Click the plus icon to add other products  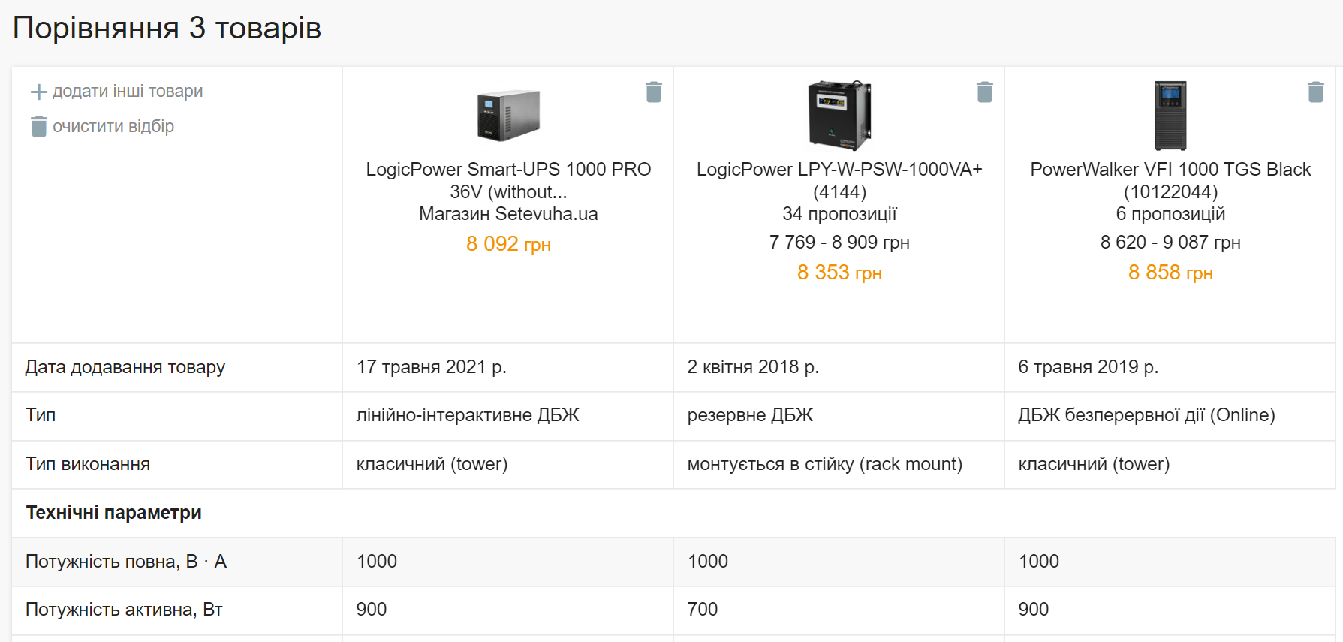(39, 92)
